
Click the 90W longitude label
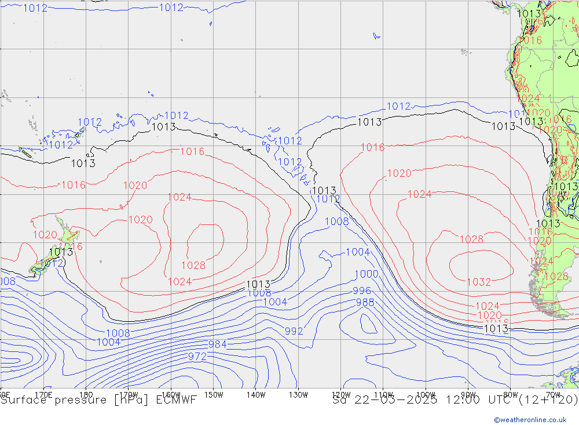tap(468, 395)
